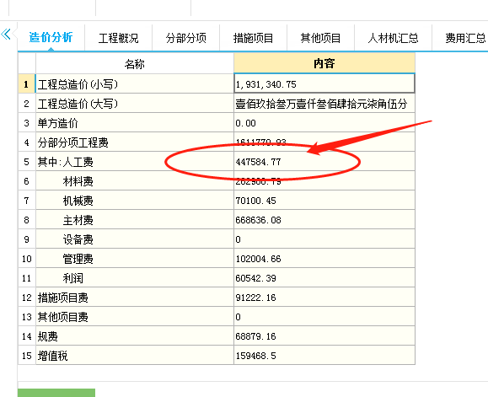
Task: Select the 利润 name cell
Action: click(x=135, y=278)
